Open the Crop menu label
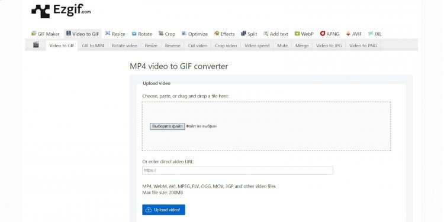 (x=170, y=34)
